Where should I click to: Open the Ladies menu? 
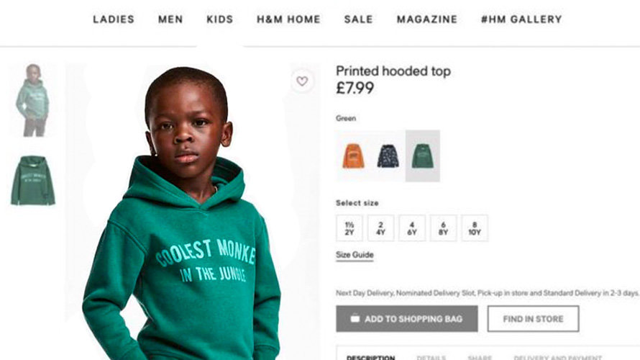tap(114, 19)
